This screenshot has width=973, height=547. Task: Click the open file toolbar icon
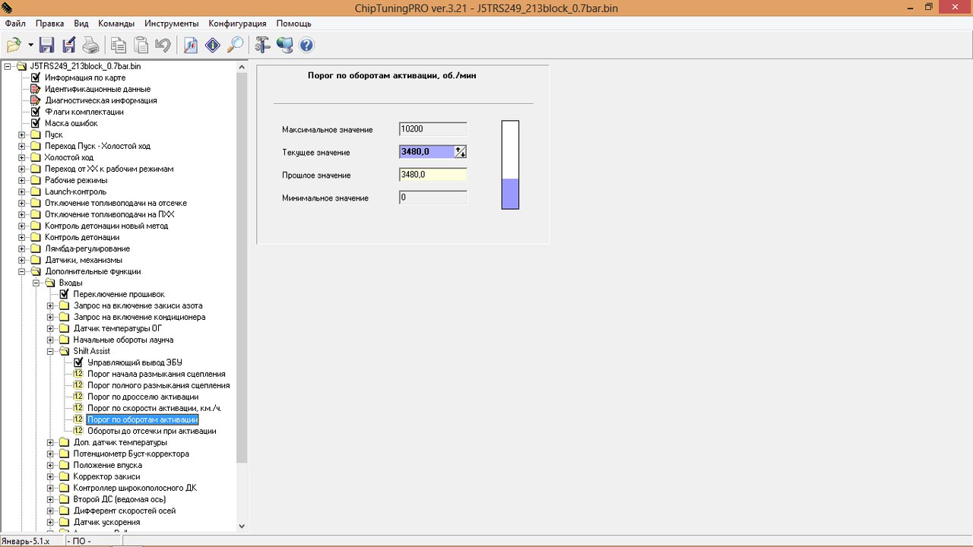(x=14, y=46)
